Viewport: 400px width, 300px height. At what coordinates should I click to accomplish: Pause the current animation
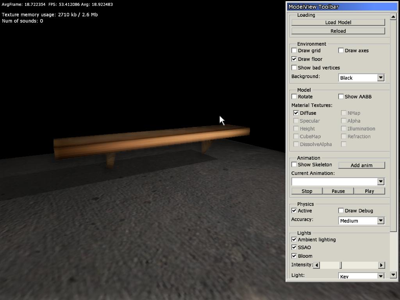(338, 191)
